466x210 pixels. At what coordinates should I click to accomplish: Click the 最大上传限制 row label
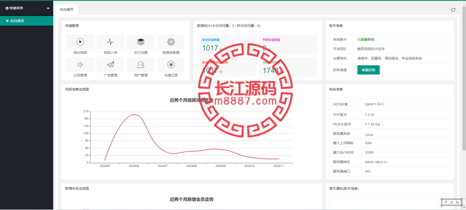click(x=343, y=143)
